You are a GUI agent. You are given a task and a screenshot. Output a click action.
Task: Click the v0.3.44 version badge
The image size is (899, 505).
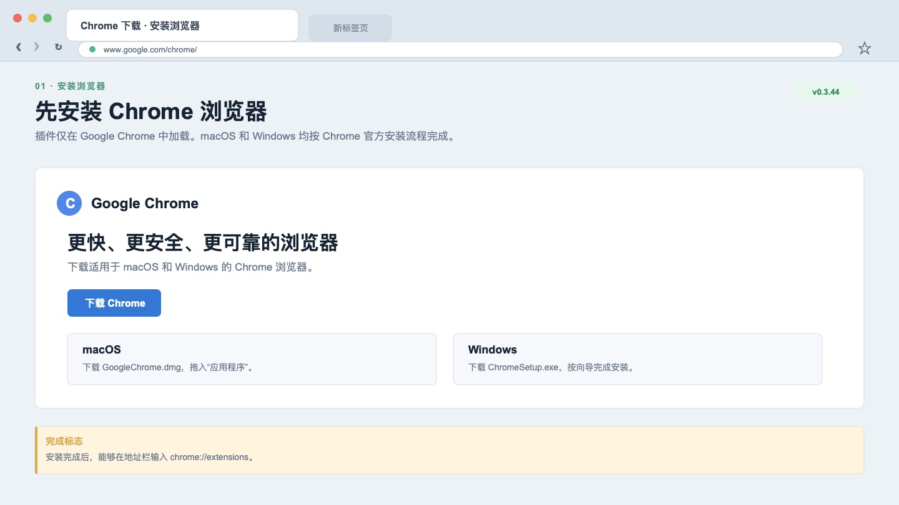(826, 92)
